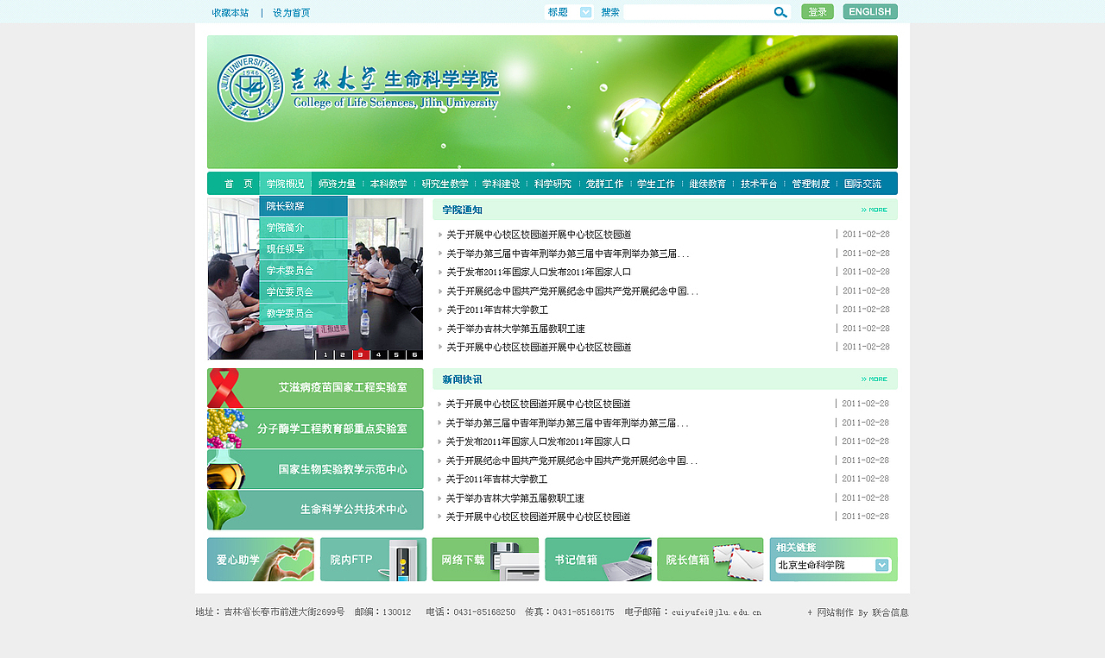Click the molecule icon of 分子酶学工程教育部重点实验室
Screen dimensions: 1105x658
(224, 428)
